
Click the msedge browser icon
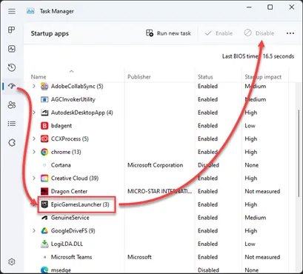(44, 270)
